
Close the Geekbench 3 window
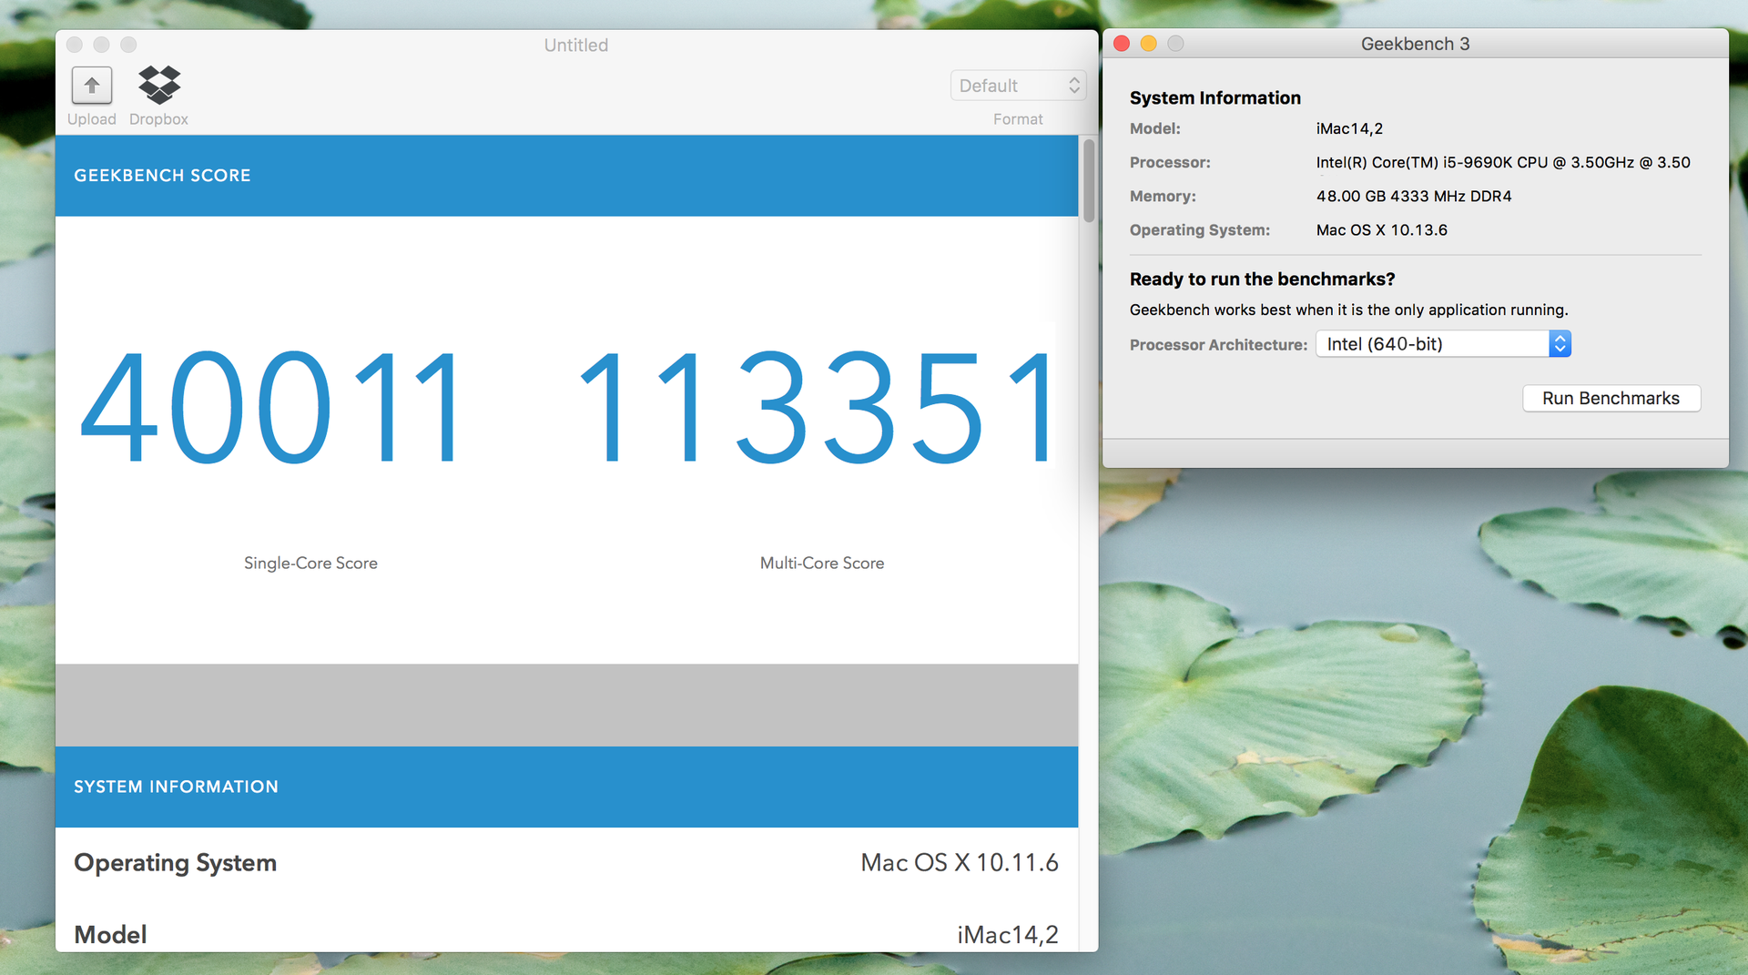[1122, 44]
